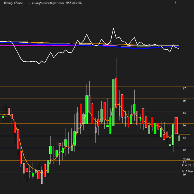Click the 'BSE 532701' symbol label
This screenshot has height=194, width=194.
click(x=74, y=3)
